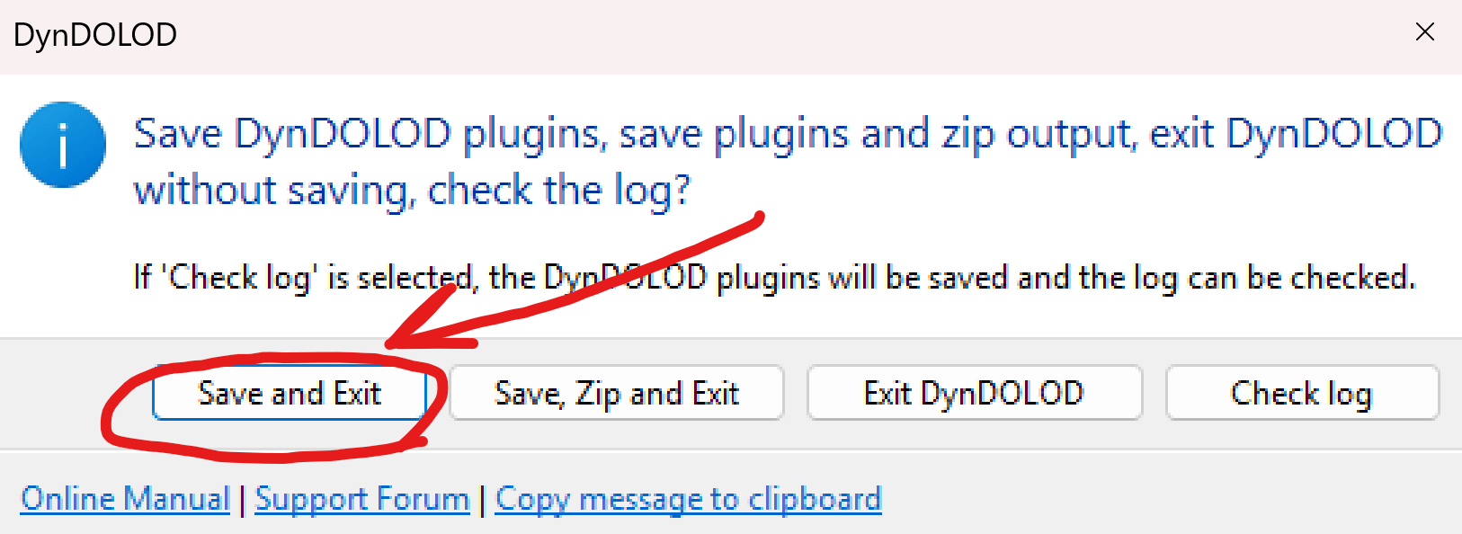Click separator before Copy message to clipboard
Viewport: 1462px width, 534px height.
coord(483,500)
